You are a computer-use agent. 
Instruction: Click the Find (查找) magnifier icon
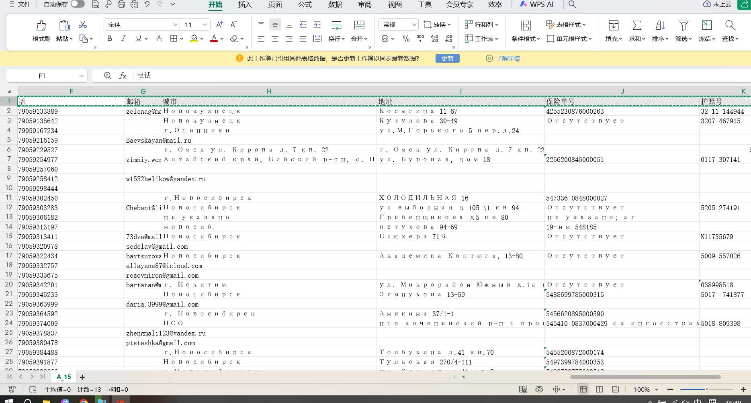point(730,25)
